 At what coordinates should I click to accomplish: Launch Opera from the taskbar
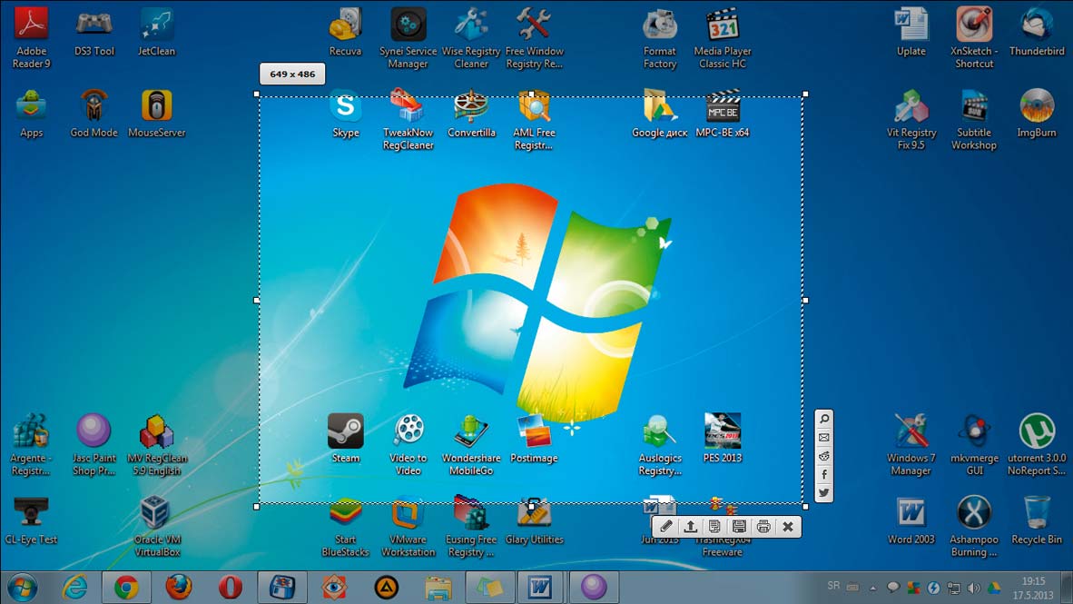(x=231, y=588)
